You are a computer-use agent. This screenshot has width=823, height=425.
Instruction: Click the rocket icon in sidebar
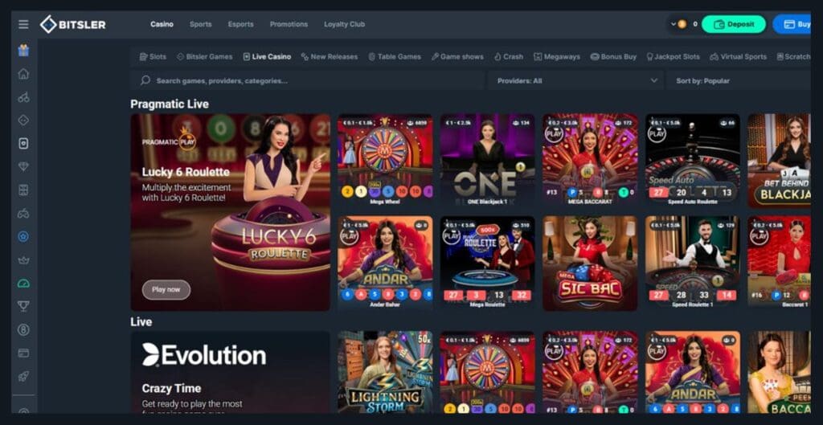pos(23,376)
